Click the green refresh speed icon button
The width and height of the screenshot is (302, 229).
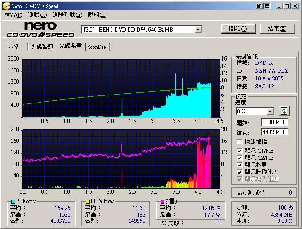[x=284, y=111]
